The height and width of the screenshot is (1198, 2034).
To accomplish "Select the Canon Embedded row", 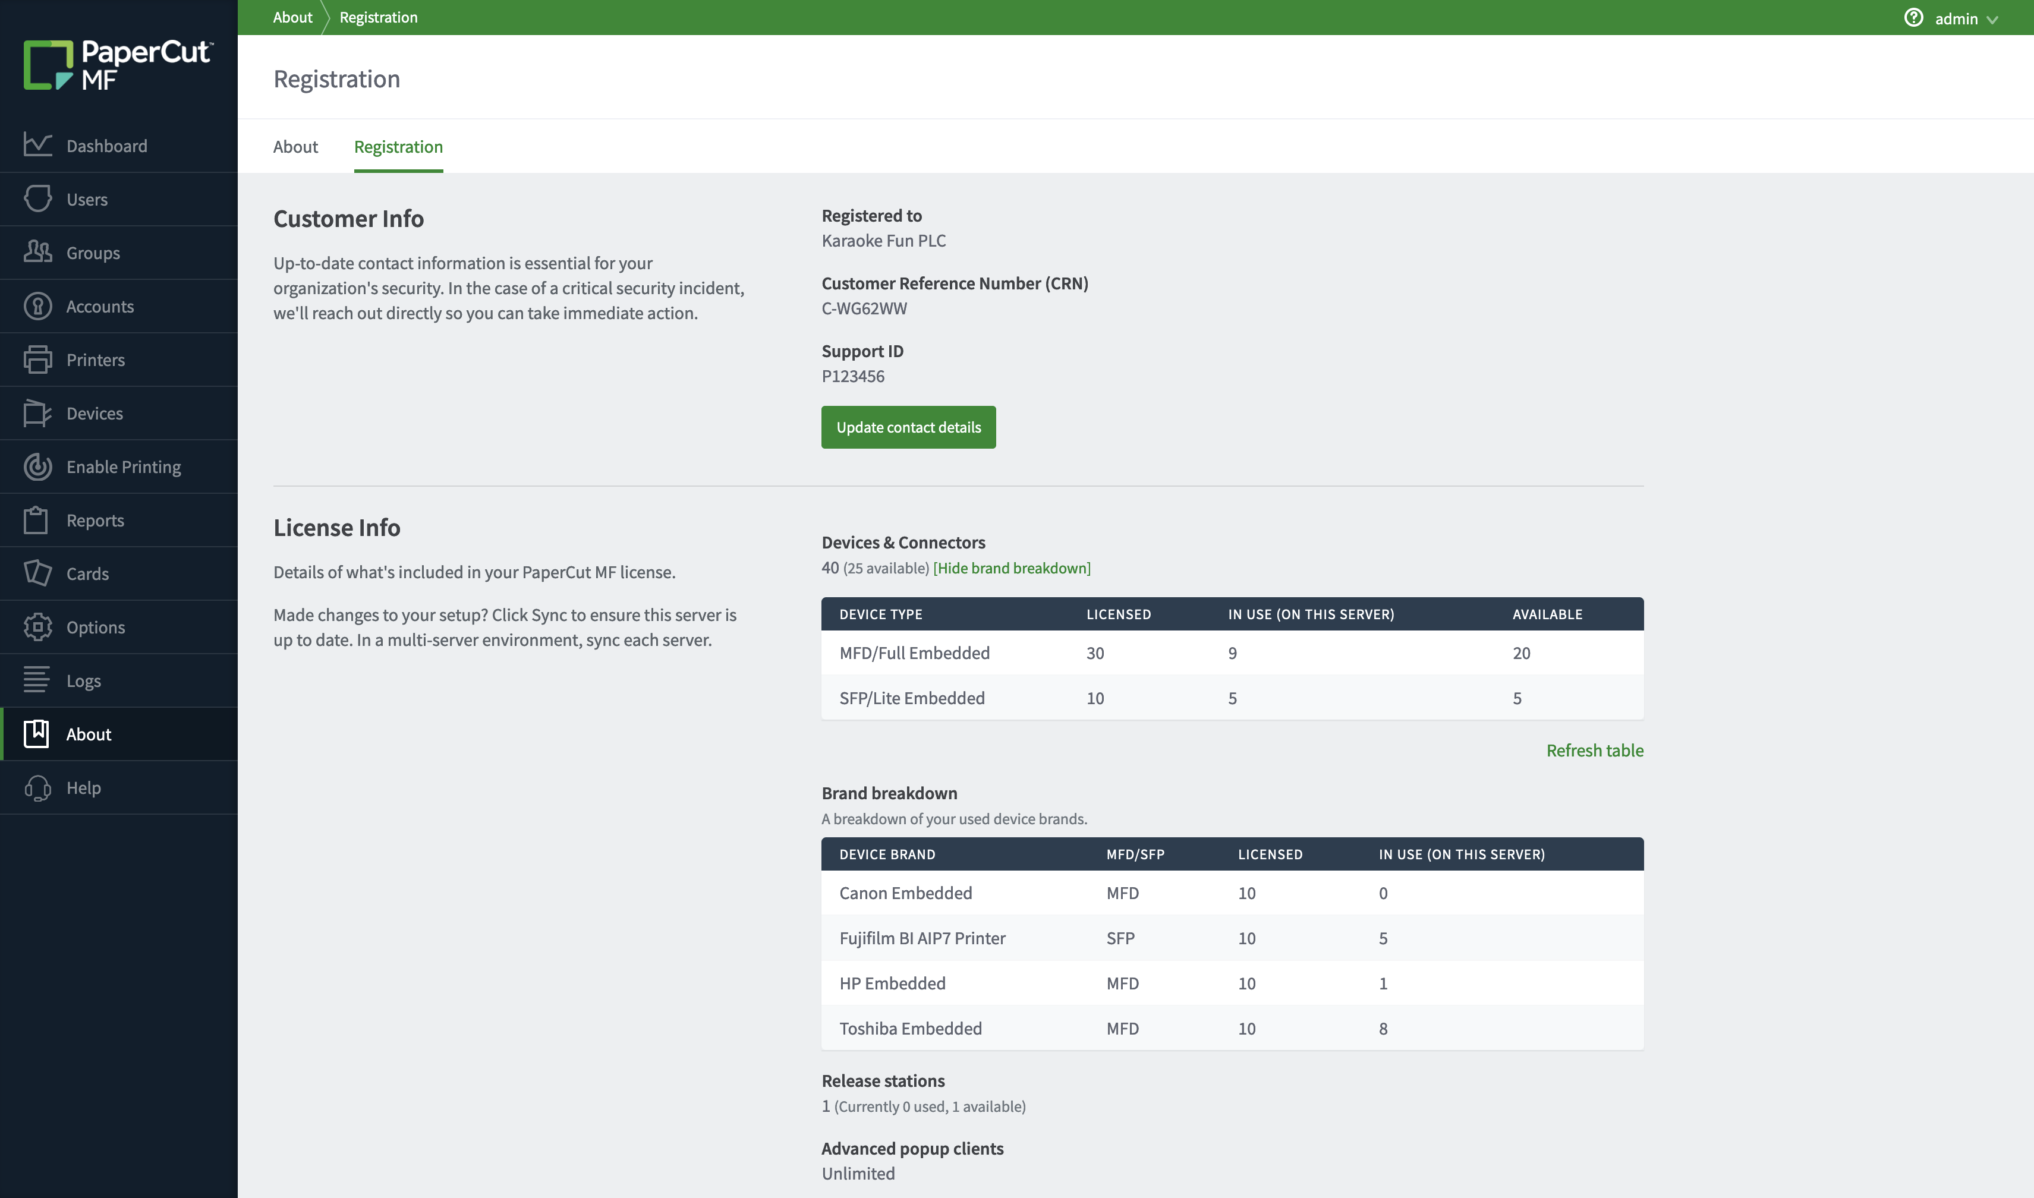I will point(1232,893).
